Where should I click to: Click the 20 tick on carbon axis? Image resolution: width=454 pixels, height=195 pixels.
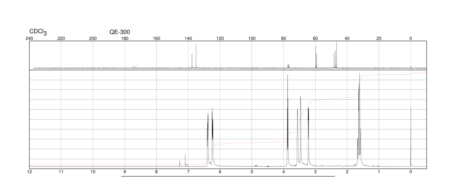[x=379, y=38]
